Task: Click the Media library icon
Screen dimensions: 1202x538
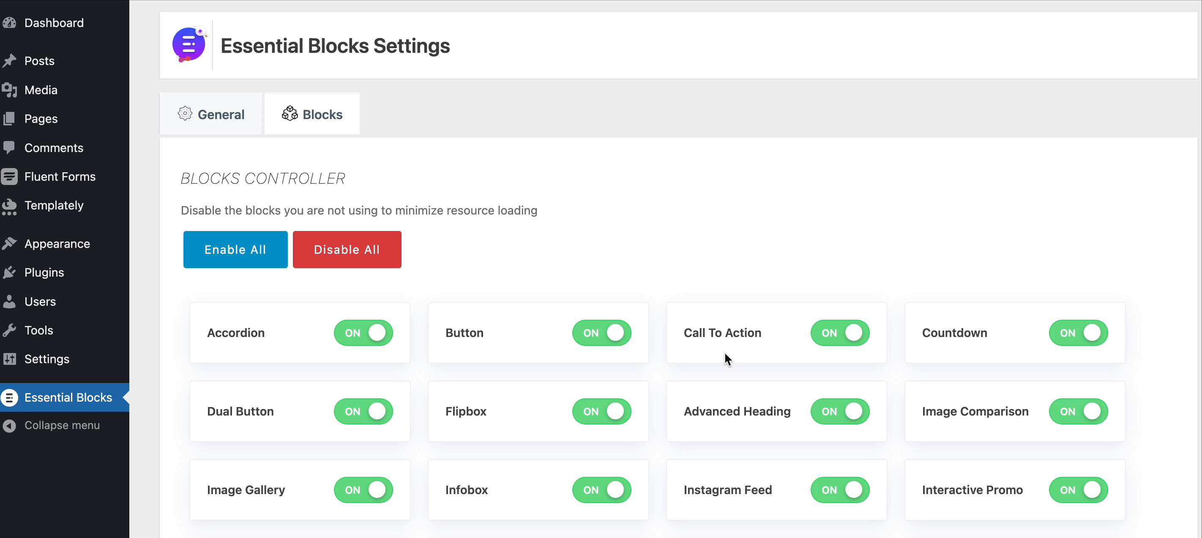Action: click(x=9, y=90)
